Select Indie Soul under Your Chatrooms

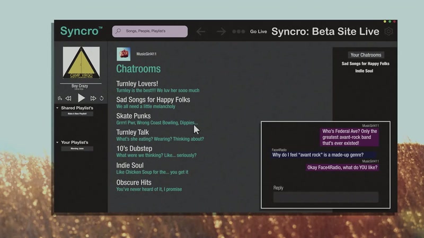click(x=364, y=71)
